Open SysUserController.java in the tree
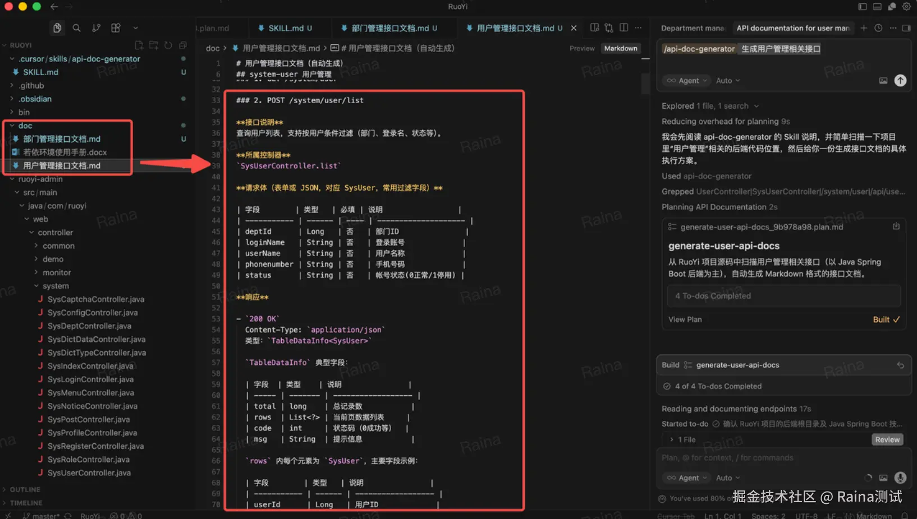 (x=89, y=472)
